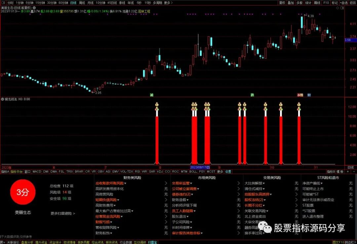
Task: Click the window layout icon at the chart's top right
Action: coord(342,8)
